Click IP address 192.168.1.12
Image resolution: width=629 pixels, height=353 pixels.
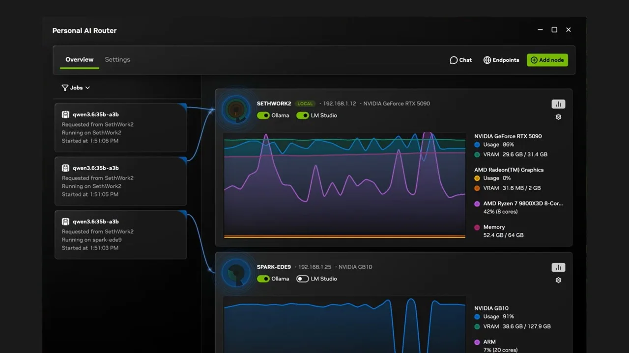tap(340, 104)
